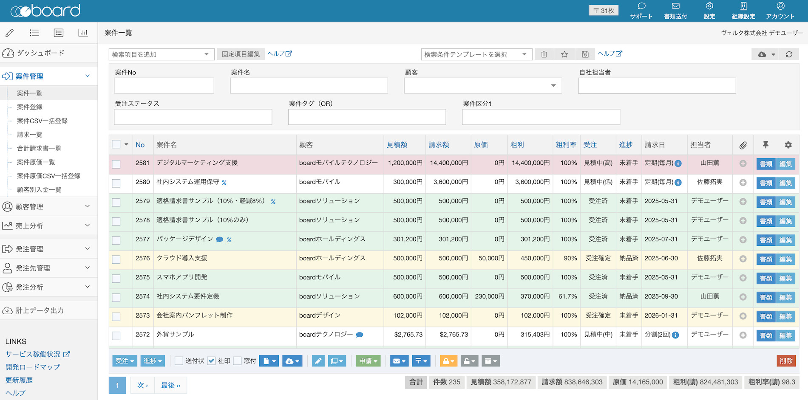This screenshot has width=808, height=400.
Task: Open the orange lock dropdown
Action: [448, 361]
